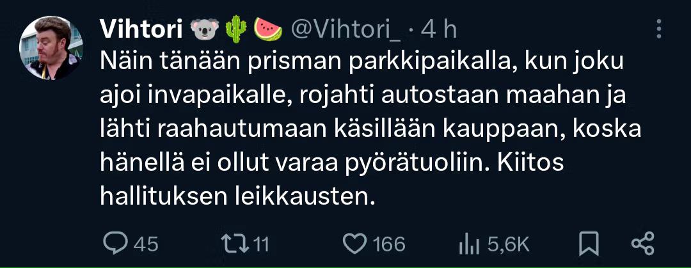Click the reply speech bubble icon

pos(115,243)
